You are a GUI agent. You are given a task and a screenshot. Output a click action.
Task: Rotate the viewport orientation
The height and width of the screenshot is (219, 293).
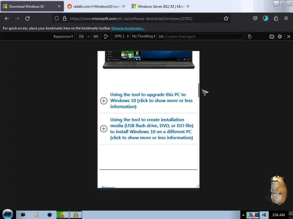pos(106,36)
